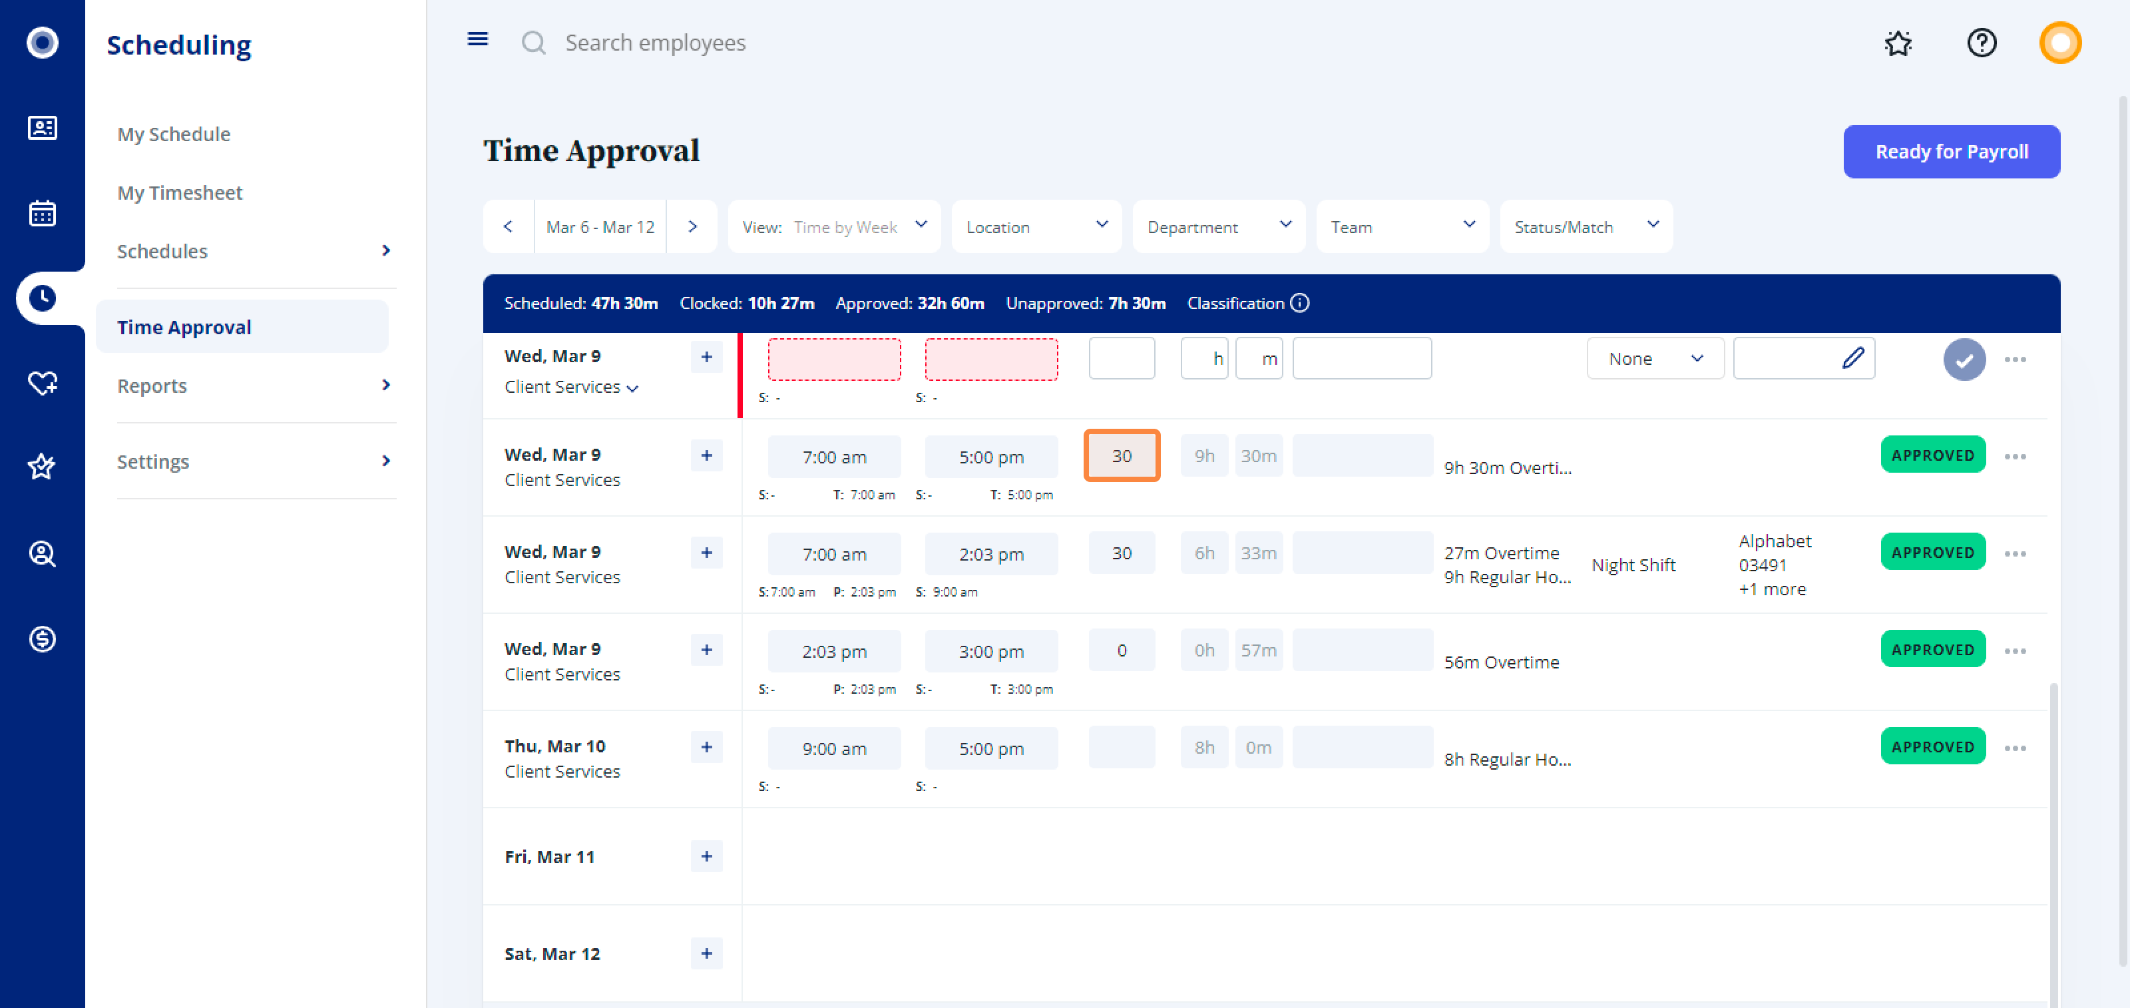
Task: Click the favorites star icon in header
Action: (x=1898, y=43)
